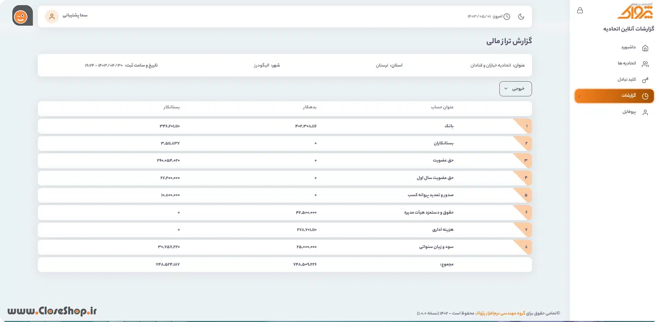The height and width of the screenshot is (322, 659).
Task: Click the اتحادیه خبازان و قنادان title text
Action: (490, 65)
